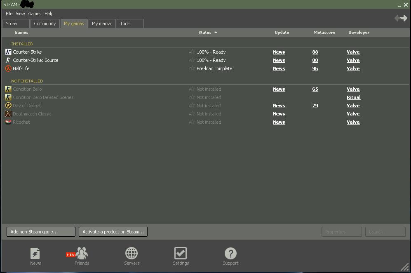Sort by the Metascore column header
This screenshot has width=411, height=273.
point(324,33)
